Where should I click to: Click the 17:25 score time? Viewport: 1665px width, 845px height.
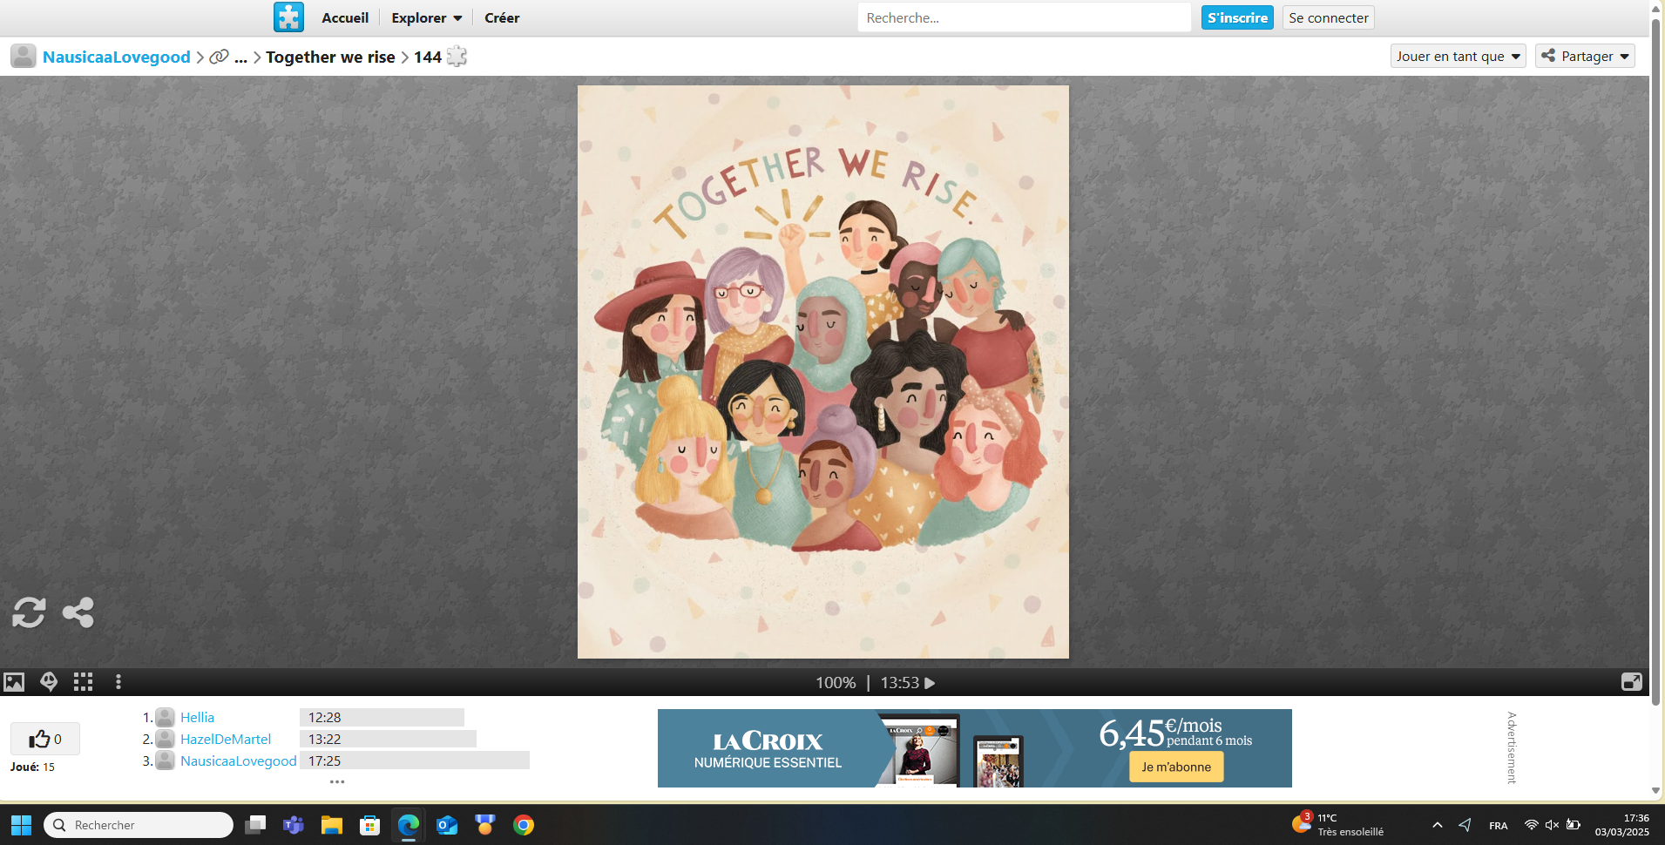[x=325, y=760]
